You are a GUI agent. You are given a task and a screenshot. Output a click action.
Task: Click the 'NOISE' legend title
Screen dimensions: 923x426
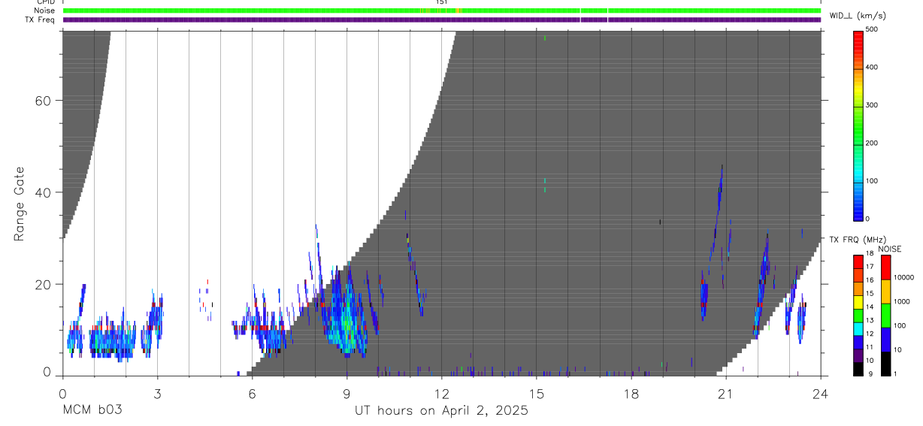(x=891, y=249)
